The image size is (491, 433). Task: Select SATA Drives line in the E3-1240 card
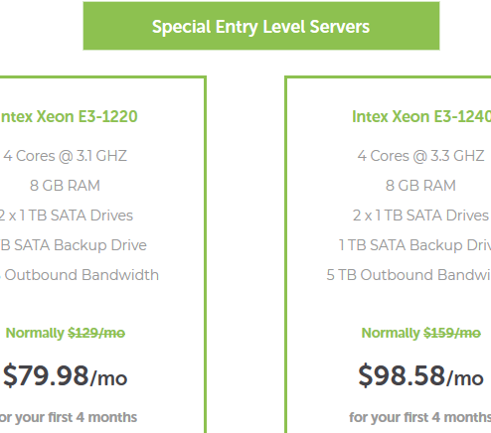(x=420, y=216)
